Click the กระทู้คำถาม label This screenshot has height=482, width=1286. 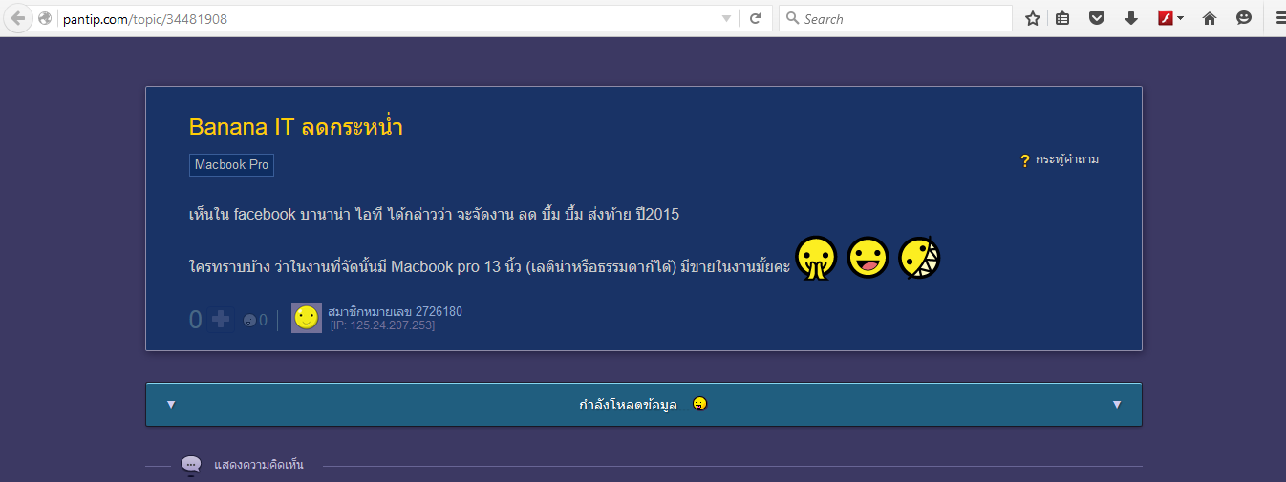click(x=1067, y=159)
